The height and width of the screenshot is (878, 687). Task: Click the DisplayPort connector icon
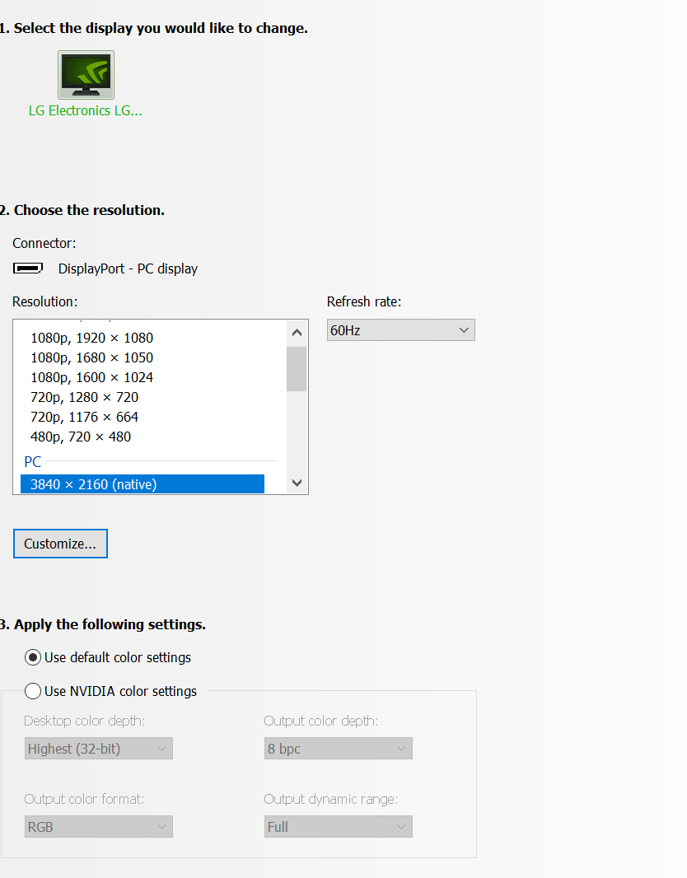[x=28, y=269]
